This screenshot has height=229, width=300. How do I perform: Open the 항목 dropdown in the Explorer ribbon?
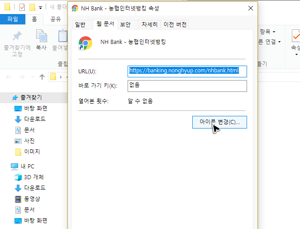click(267, 32)
